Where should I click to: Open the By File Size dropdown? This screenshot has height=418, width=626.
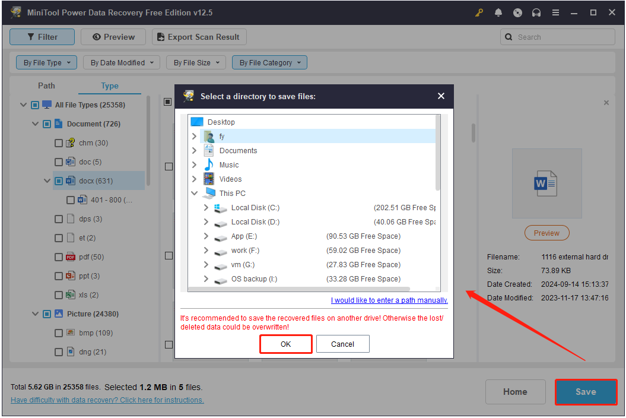[196, 62]
